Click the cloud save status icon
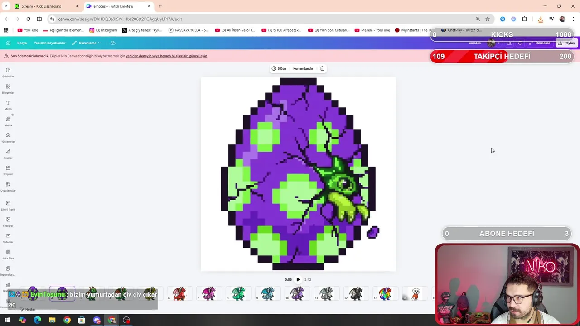The width and height of the screenshot is (580, 326). click(x=113, y=43)
